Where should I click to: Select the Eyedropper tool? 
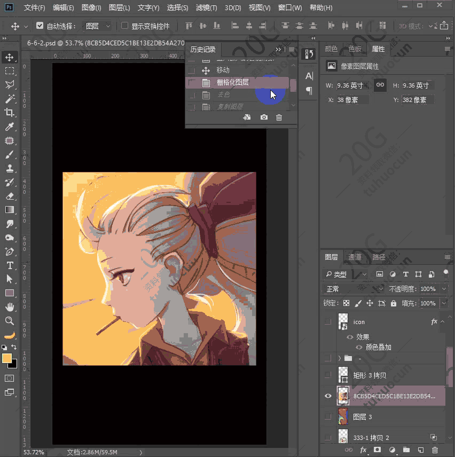[x=9, y=127]
